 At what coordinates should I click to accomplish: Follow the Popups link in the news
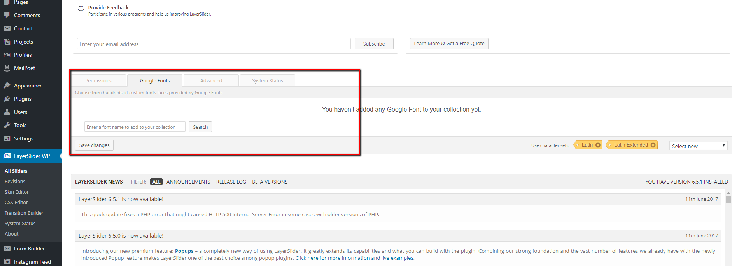pos(184,251)
